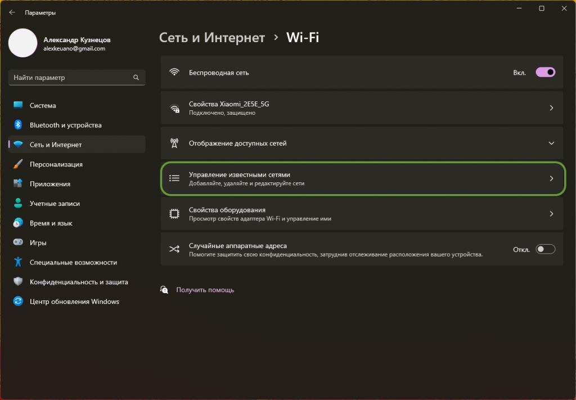Open Bluetooth и устройства section
The height and width of the screenshot is (400, 576).
[65, 125]
